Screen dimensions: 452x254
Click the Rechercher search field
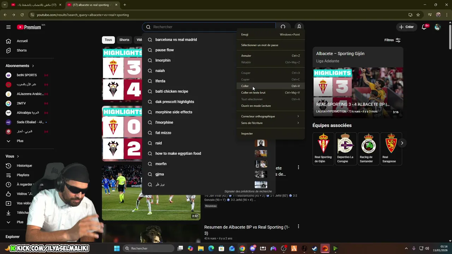(209, 27)
